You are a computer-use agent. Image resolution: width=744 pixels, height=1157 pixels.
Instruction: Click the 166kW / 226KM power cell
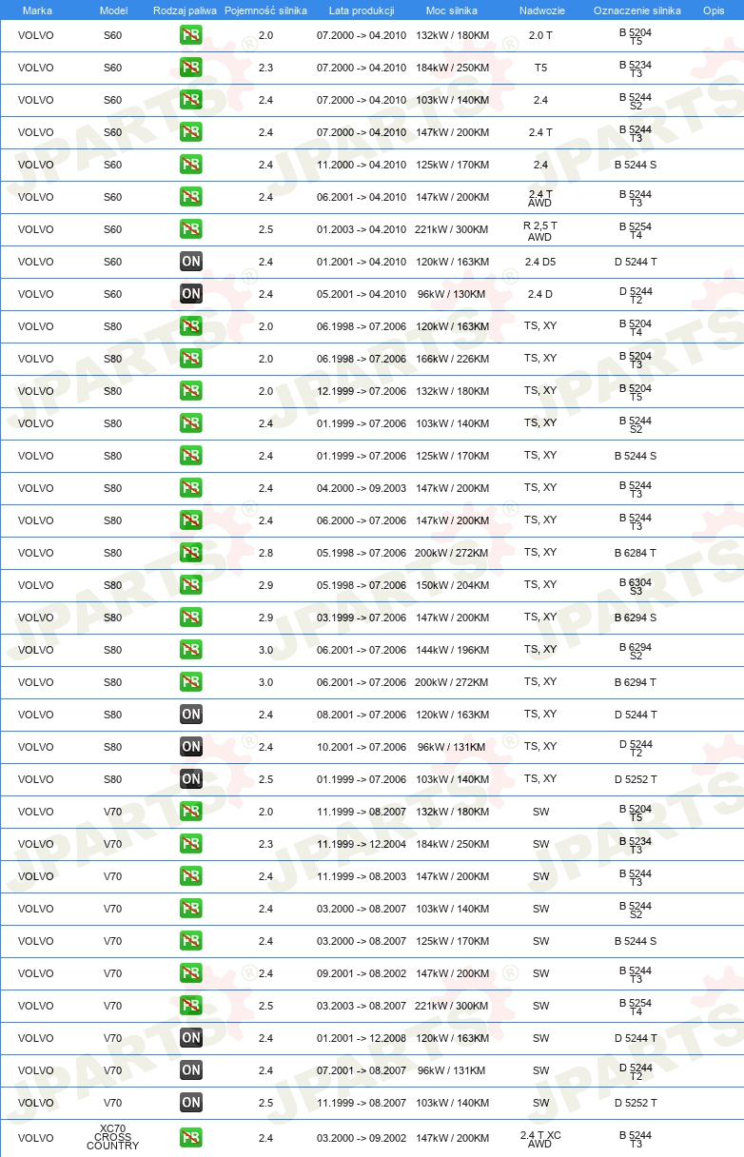(x=452, y=359)
